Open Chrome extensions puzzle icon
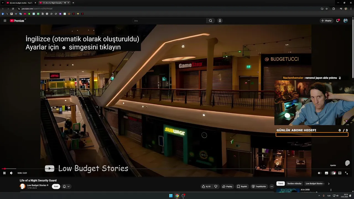 (334, 9)
